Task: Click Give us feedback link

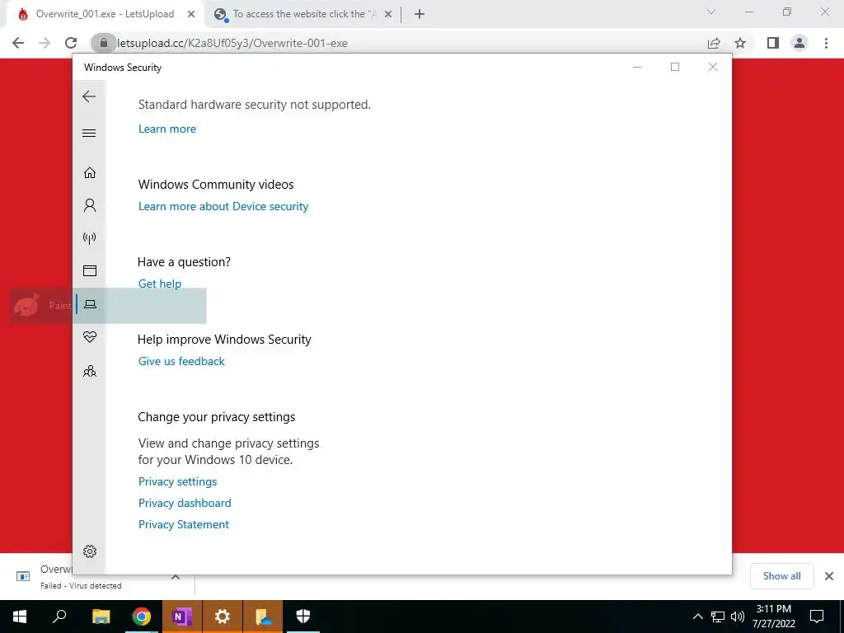Action: pos(181,361)
